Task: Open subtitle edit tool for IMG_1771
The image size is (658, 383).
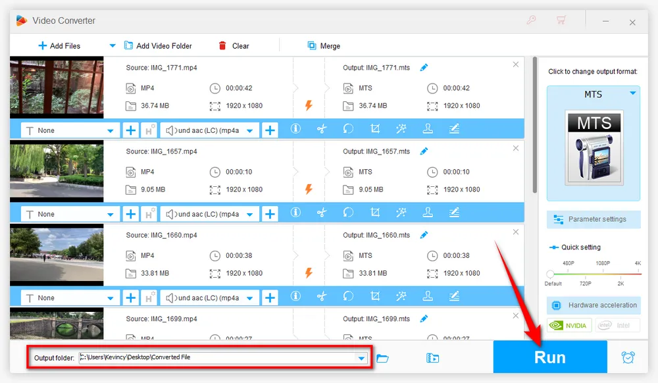Action: (454, 129)
